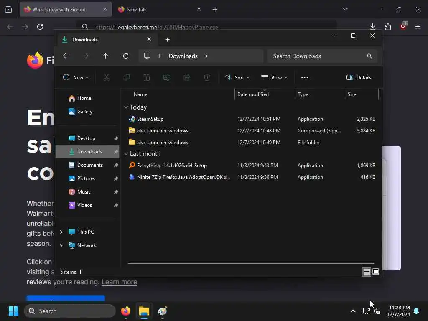Open the See more three-dots menu

[x=305, y=77]
